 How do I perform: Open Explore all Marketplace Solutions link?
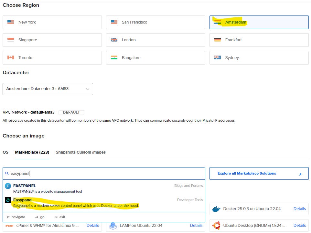(x=259, y=174)
